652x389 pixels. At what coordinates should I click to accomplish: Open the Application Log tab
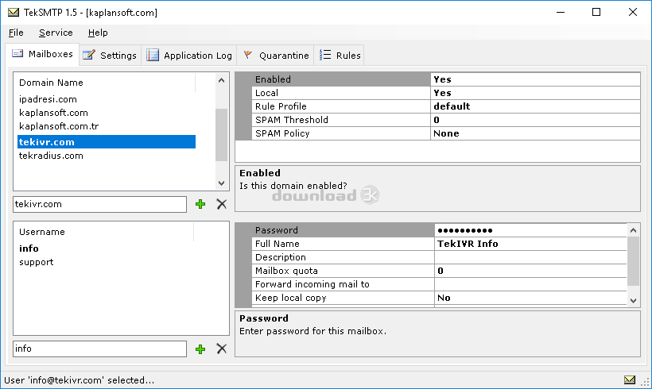(x=189, y=56)
